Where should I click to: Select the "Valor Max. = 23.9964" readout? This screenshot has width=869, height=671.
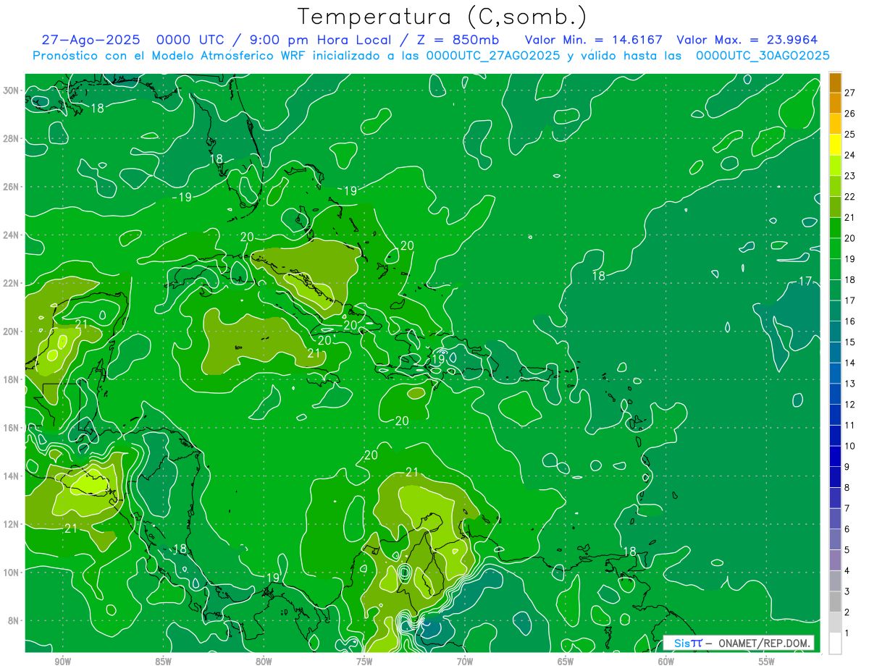pos(747,40)
